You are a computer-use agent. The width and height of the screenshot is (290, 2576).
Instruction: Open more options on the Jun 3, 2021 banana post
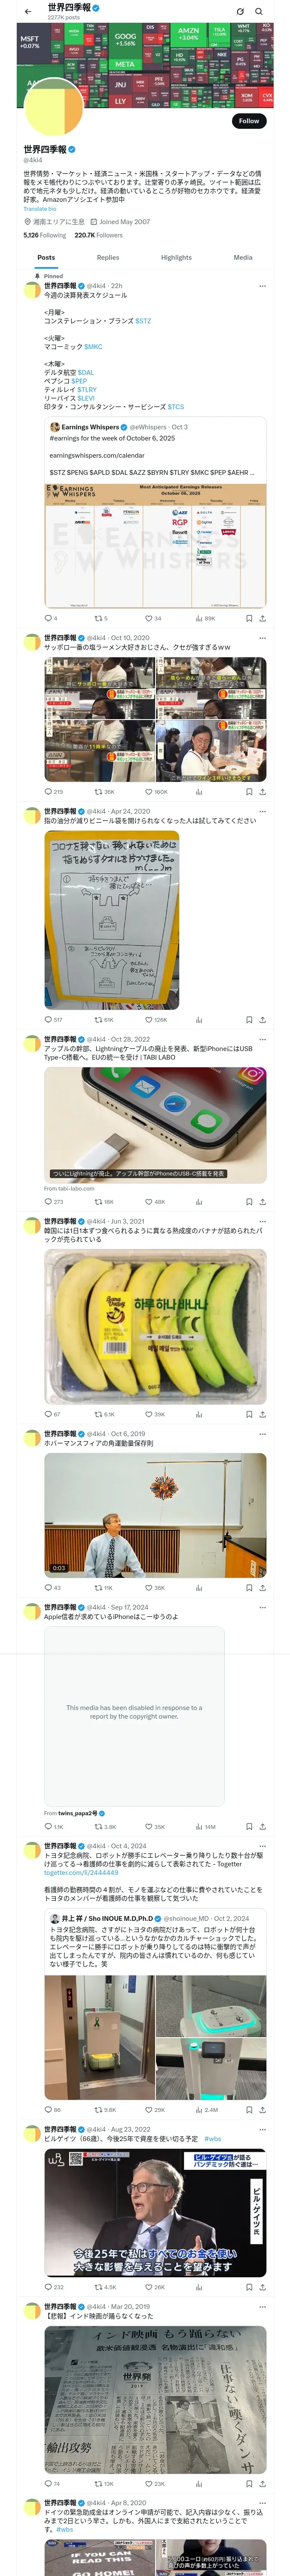pyautogui.click(x=263, y=1221)
